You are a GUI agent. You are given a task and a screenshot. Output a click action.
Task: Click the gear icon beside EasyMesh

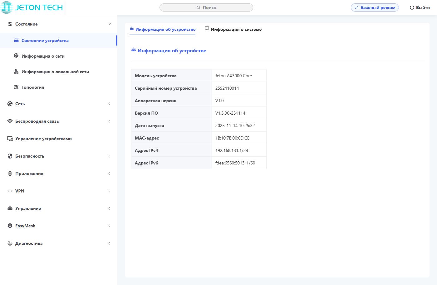(10, 226)
